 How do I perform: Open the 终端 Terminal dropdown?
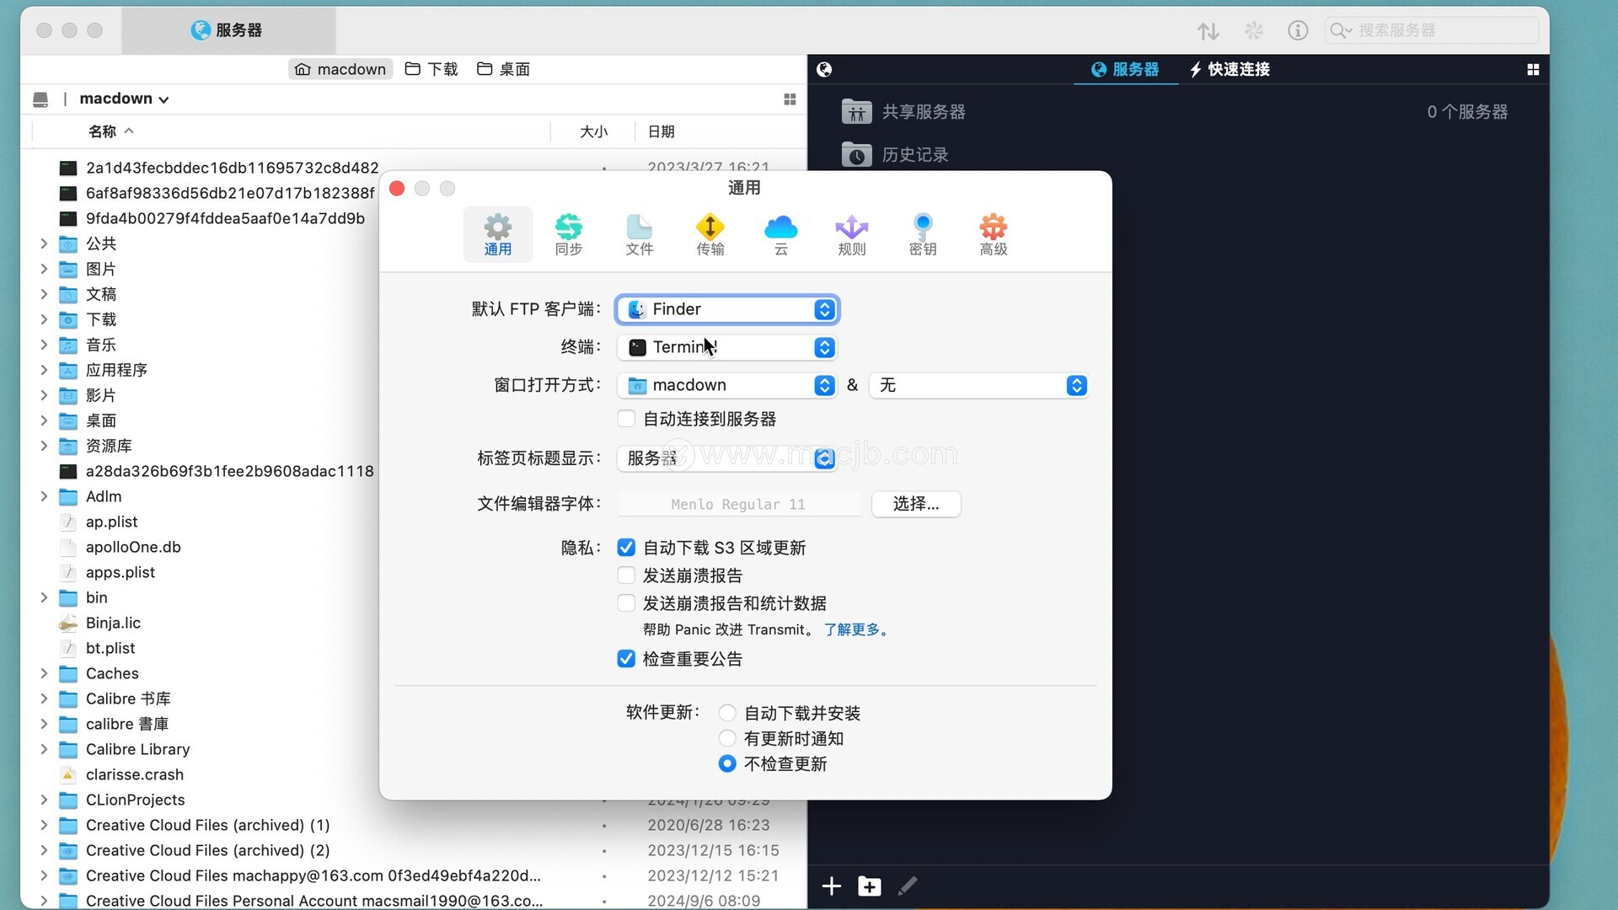[x=727, y=347]
